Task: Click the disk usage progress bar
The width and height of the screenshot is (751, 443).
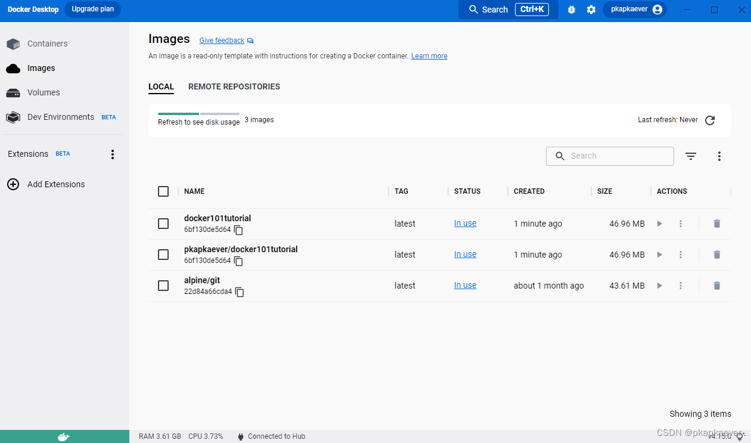Action: pyautogui.click(x=198, y=113)
